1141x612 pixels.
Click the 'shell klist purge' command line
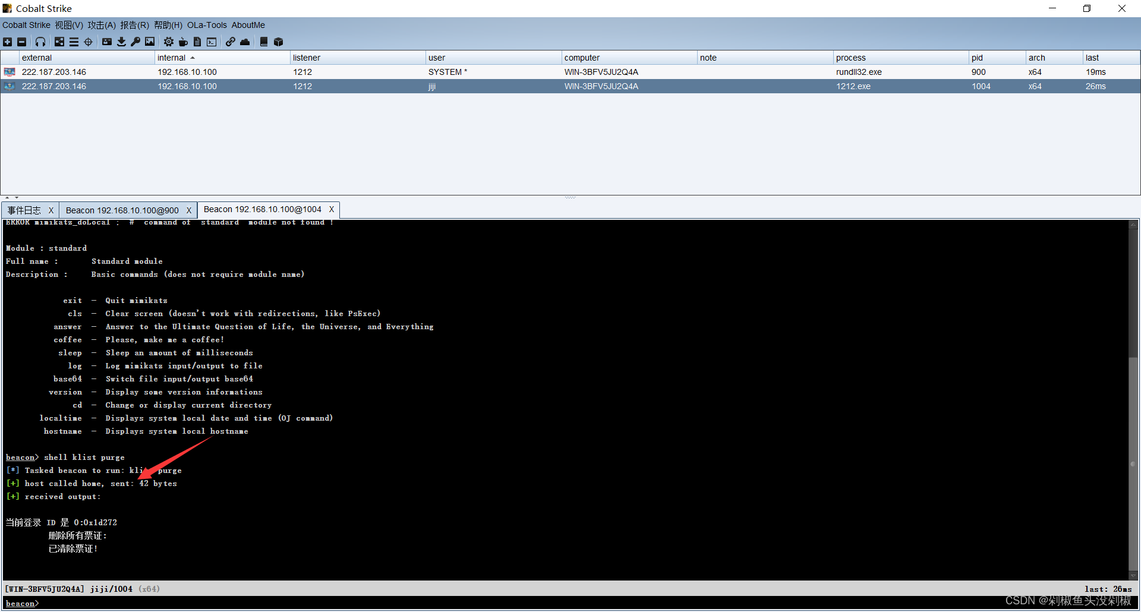coord(84,458)
